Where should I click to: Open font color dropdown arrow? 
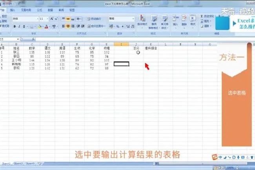[x=49, y=26]
